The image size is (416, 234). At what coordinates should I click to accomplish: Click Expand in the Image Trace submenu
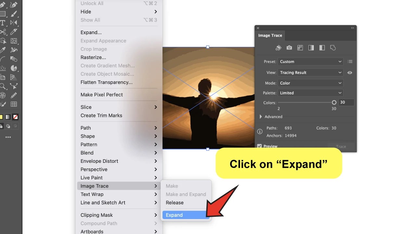[x=174, y=215]
